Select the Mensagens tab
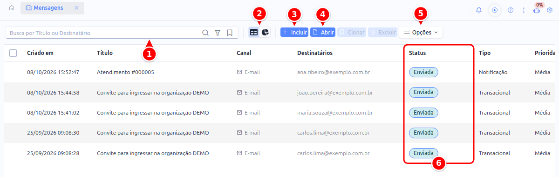559x177 pixels. pos(52,8)
